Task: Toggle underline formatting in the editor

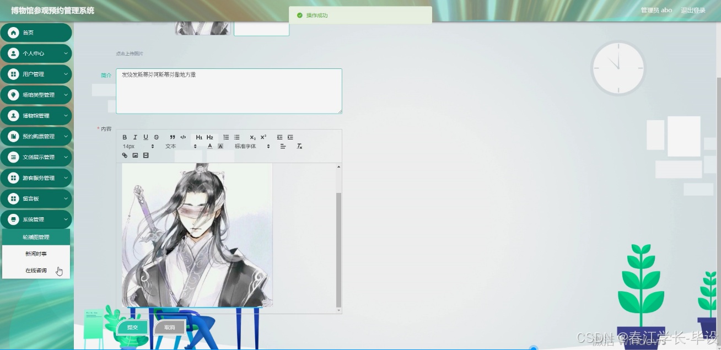Action: 146,137
